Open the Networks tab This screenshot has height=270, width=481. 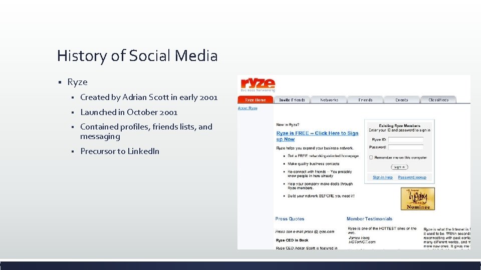329,100
